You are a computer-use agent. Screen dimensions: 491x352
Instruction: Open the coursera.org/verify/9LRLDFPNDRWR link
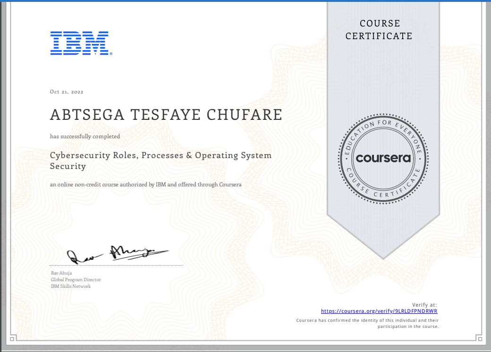coord(379,311)
